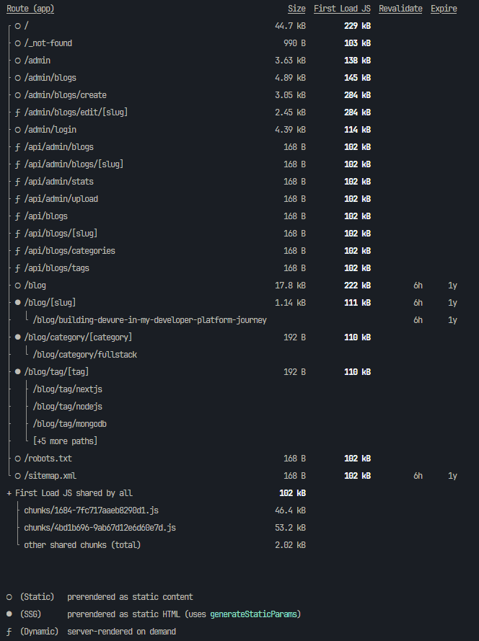Click the /admin/blogs/create route

tap(65, 95)
